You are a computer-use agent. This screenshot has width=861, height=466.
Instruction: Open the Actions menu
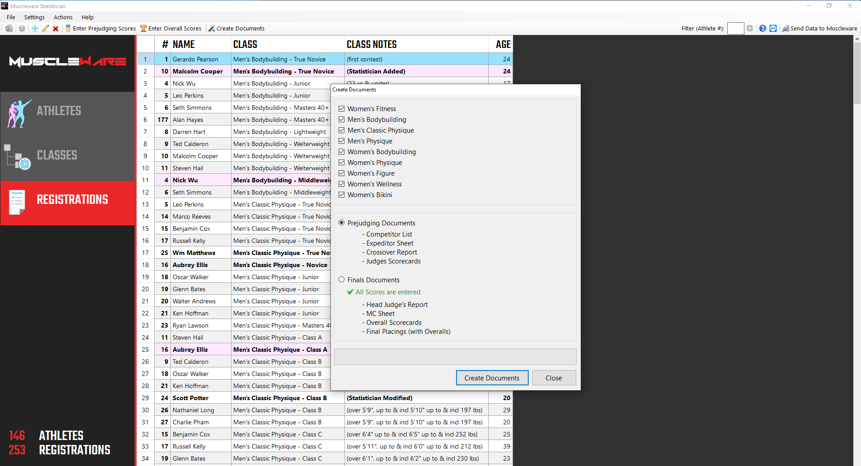(63, 17)
